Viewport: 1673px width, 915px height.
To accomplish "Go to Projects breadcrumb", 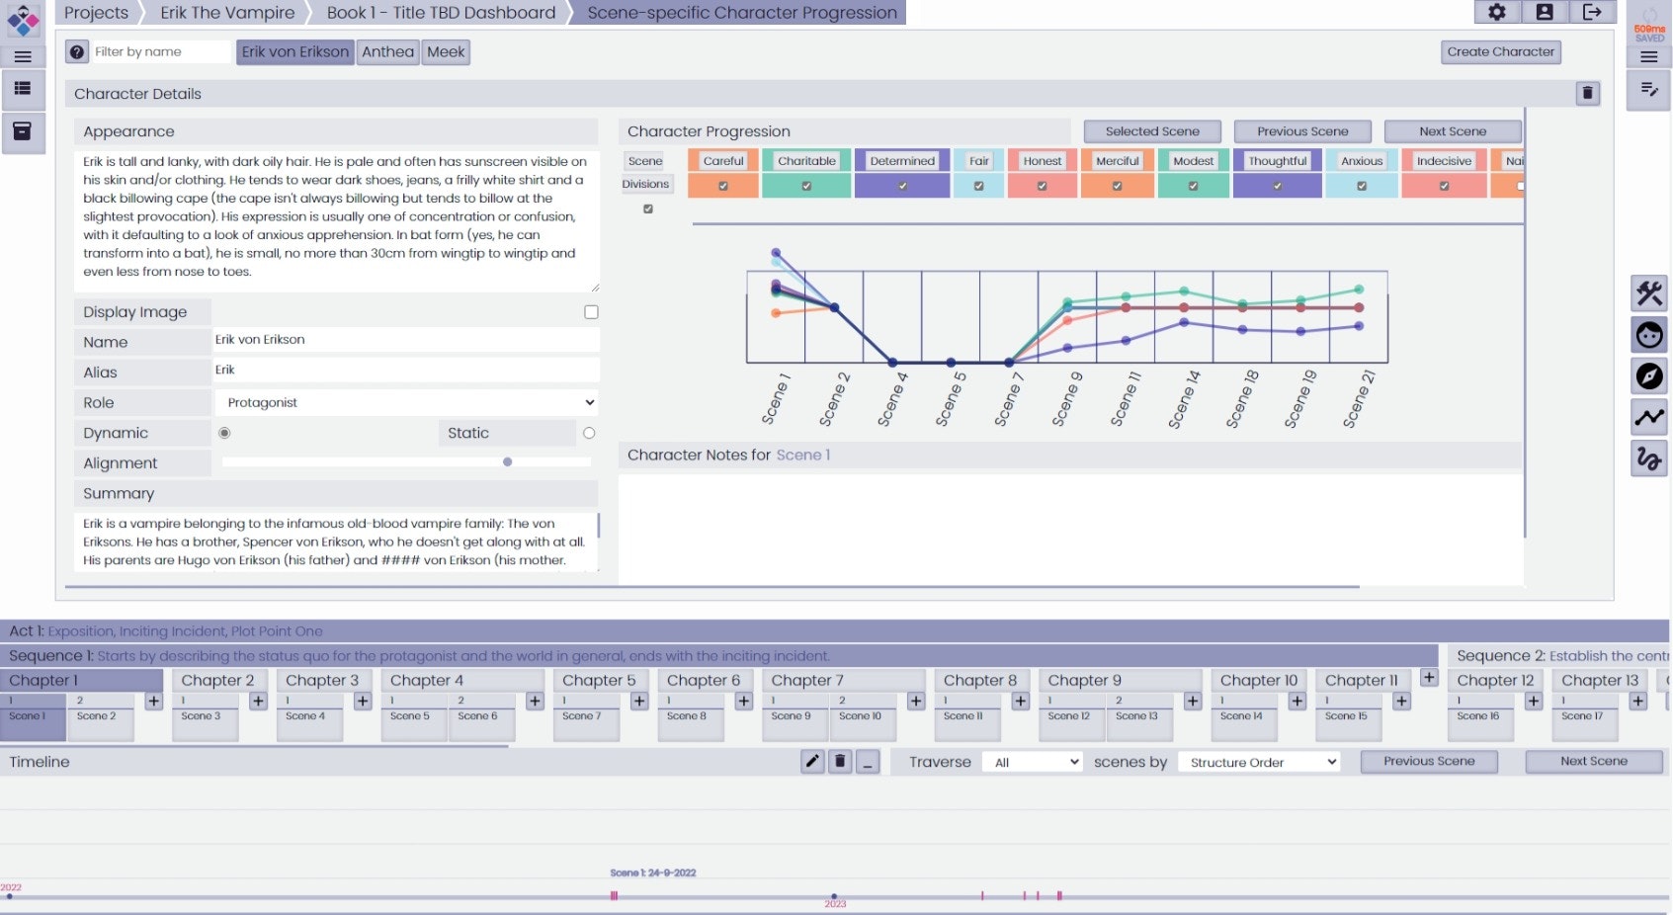I will [x=96, y=13].
